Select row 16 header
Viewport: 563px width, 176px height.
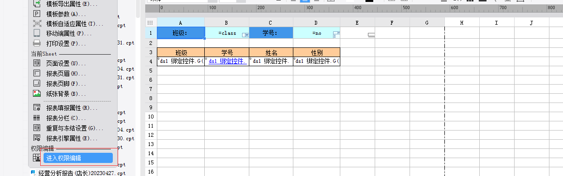tap(151, 172)
